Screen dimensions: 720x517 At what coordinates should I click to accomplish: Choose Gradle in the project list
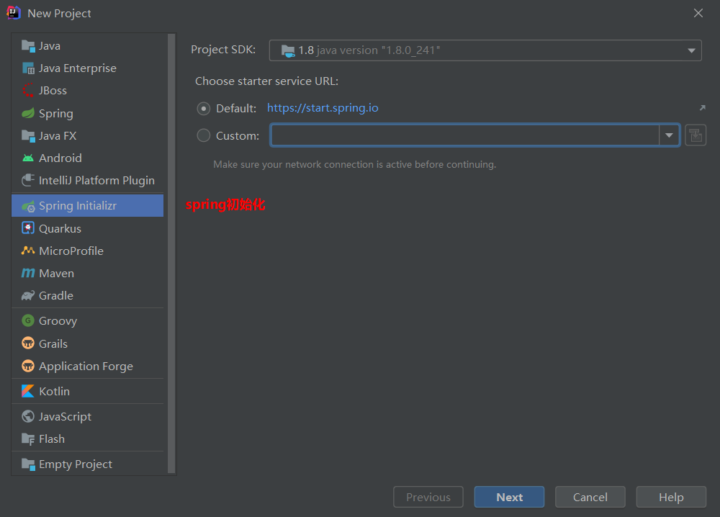(x=87, y=296)
